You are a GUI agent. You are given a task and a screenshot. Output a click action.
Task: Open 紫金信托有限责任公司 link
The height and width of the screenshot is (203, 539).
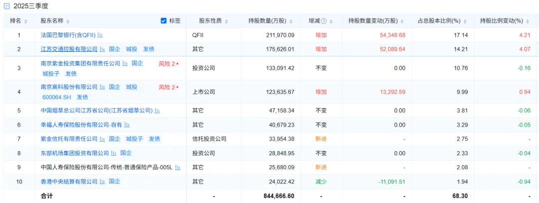[69, 139]
